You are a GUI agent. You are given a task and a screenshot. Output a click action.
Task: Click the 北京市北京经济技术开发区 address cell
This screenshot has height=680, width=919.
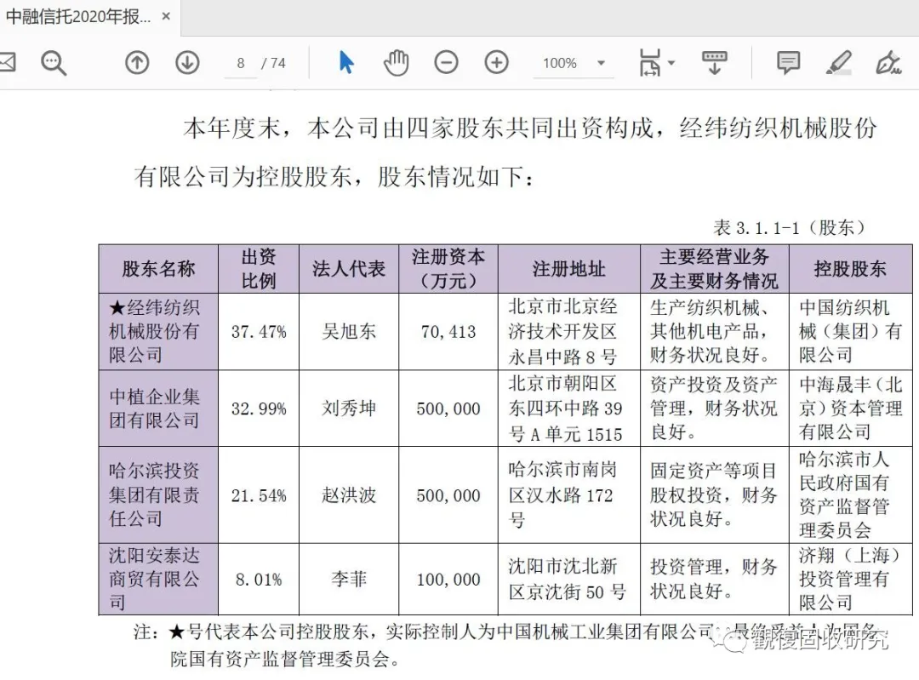pyautogui.click(x=569, y=331)
